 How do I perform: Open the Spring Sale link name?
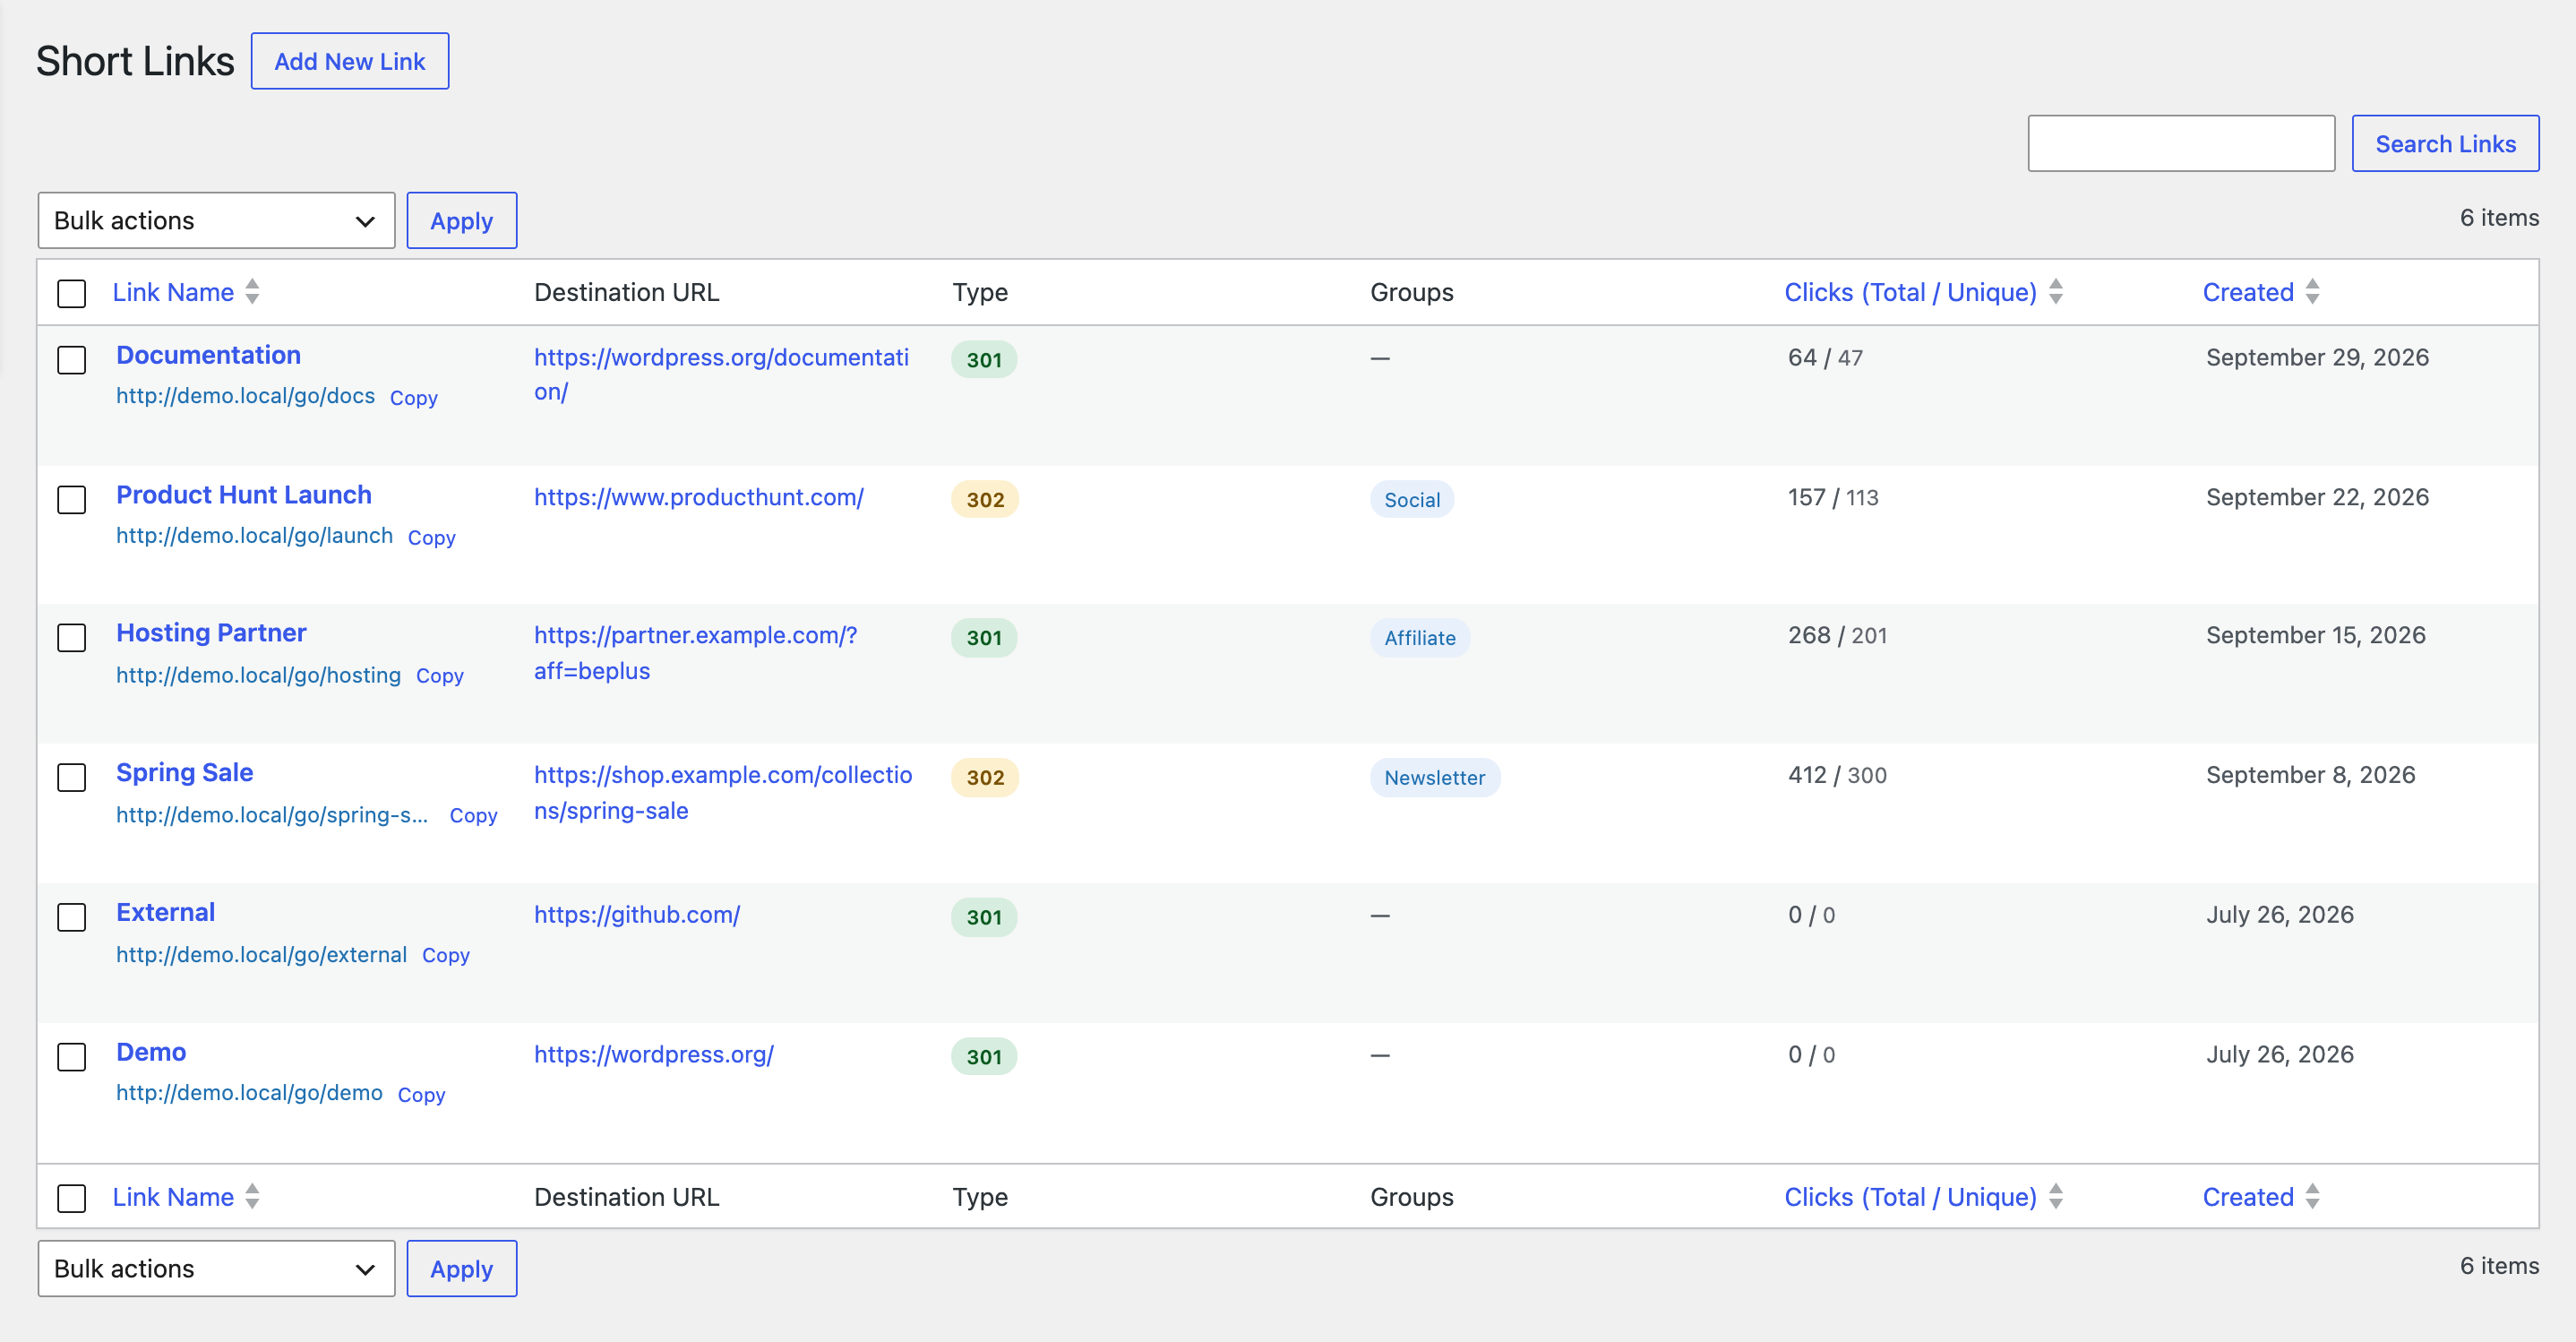pos(184,773)
